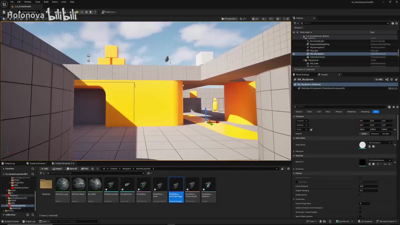Open Content Browser settings gear

click(288, 169)
